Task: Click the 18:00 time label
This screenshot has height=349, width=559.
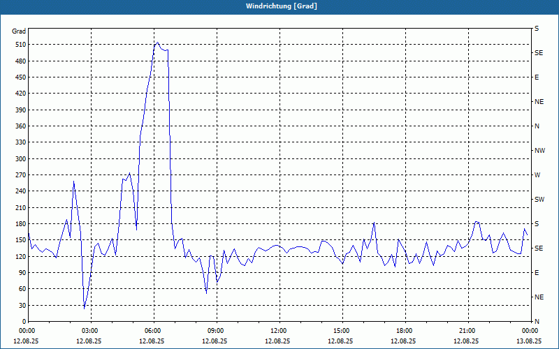Action: click(405, 331)
